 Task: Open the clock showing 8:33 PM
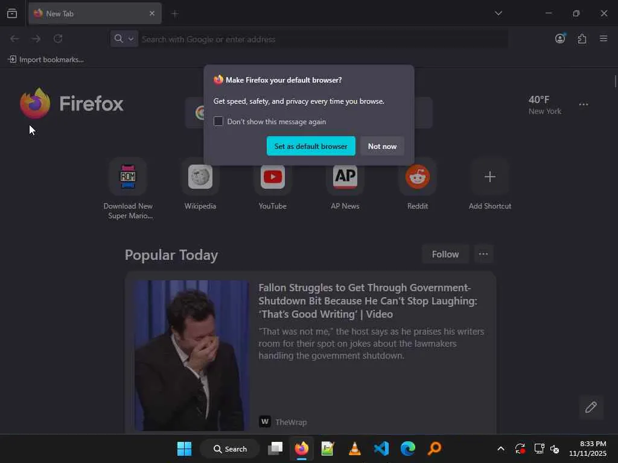pos(588,449)
